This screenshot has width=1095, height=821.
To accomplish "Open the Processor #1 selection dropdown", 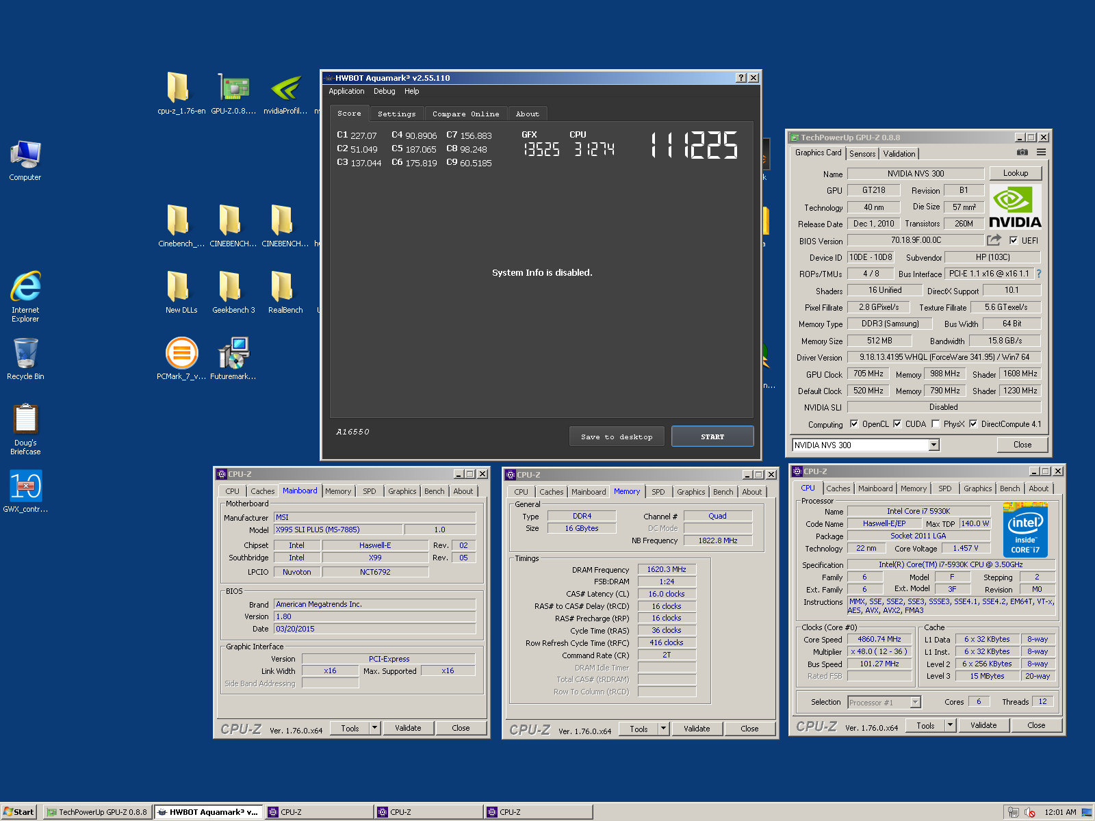I will point(916,703).
